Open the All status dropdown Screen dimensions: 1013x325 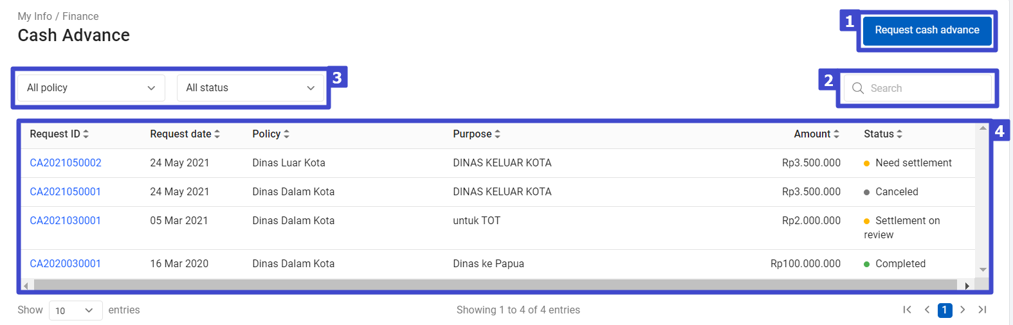[x=250, y=88]
